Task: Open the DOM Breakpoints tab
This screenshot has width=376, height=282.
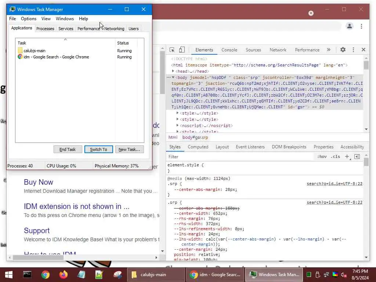Action: click(289, 147)
